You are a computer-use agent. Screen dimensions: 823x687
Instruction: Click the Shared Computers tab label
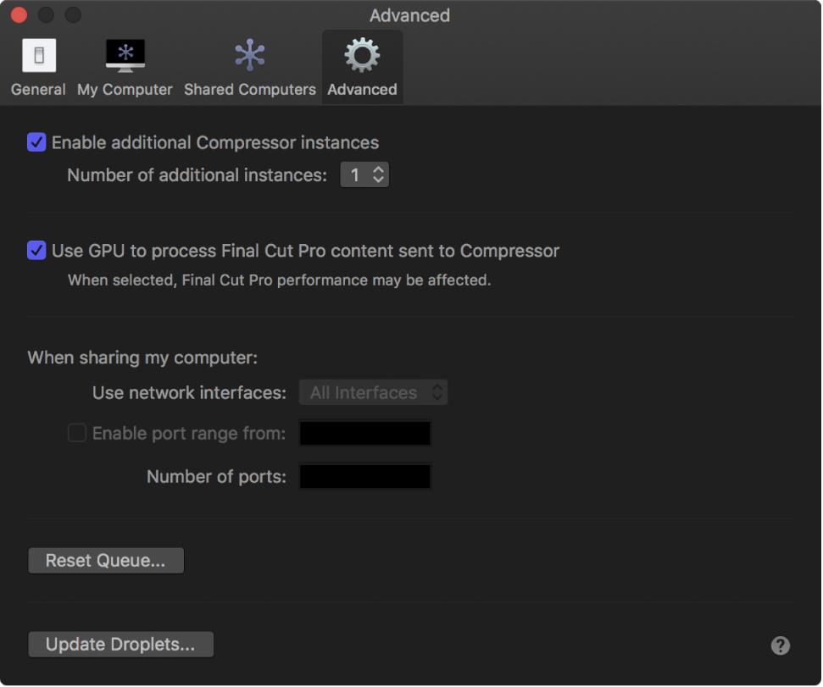tap(250, 90)
